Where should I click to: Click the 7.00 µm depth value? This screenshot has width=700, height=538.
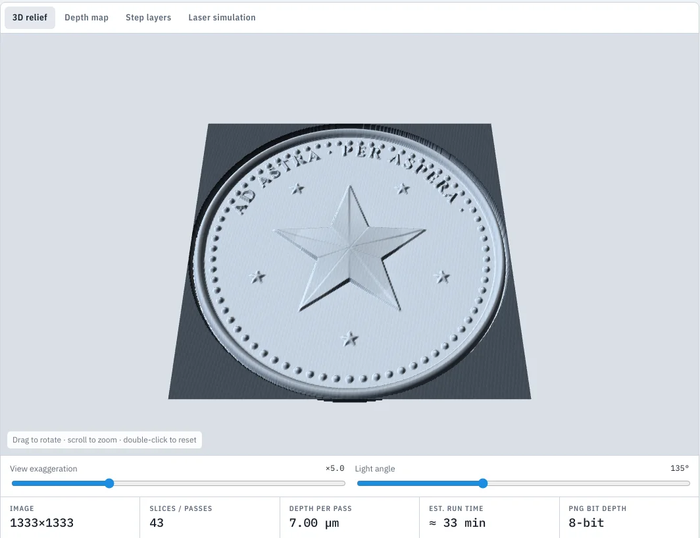coord(314,523)
